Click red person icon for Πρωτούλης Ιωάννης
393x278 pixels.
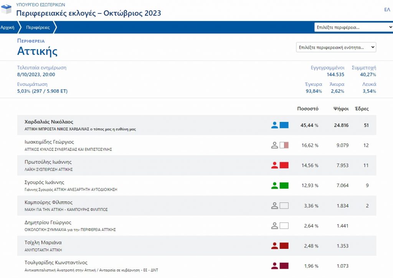274,165
